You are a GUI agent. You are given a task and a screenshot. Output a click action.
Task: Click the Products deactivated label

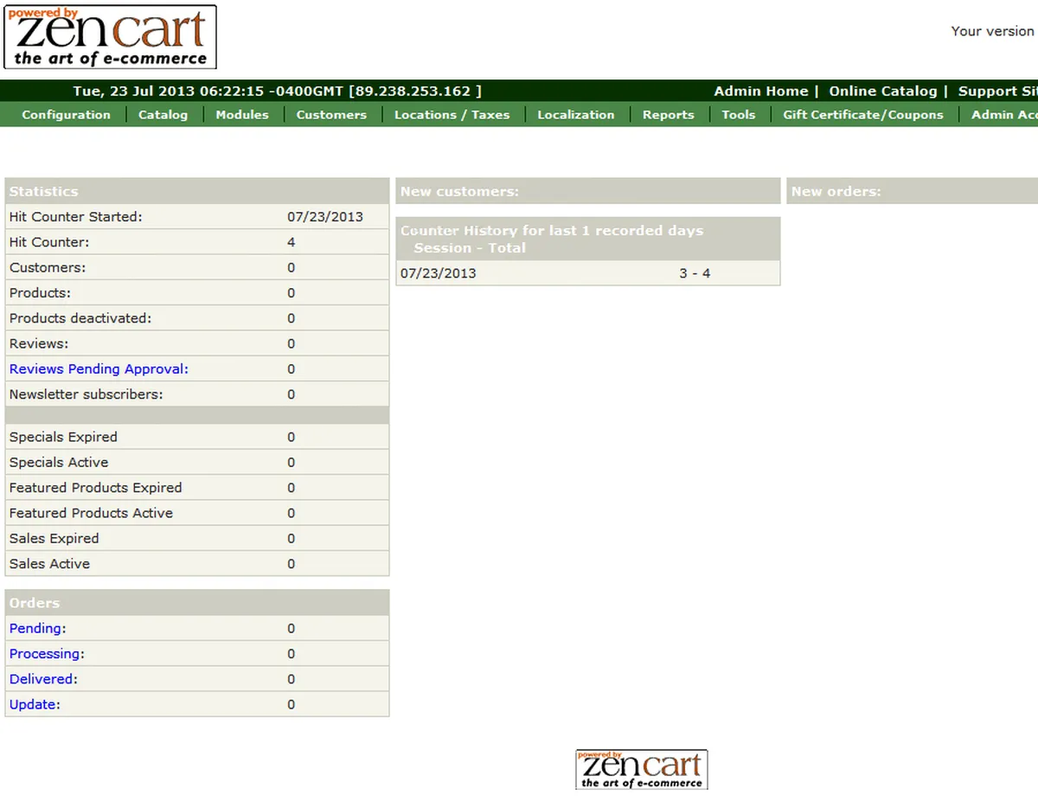tap(80, 318)
